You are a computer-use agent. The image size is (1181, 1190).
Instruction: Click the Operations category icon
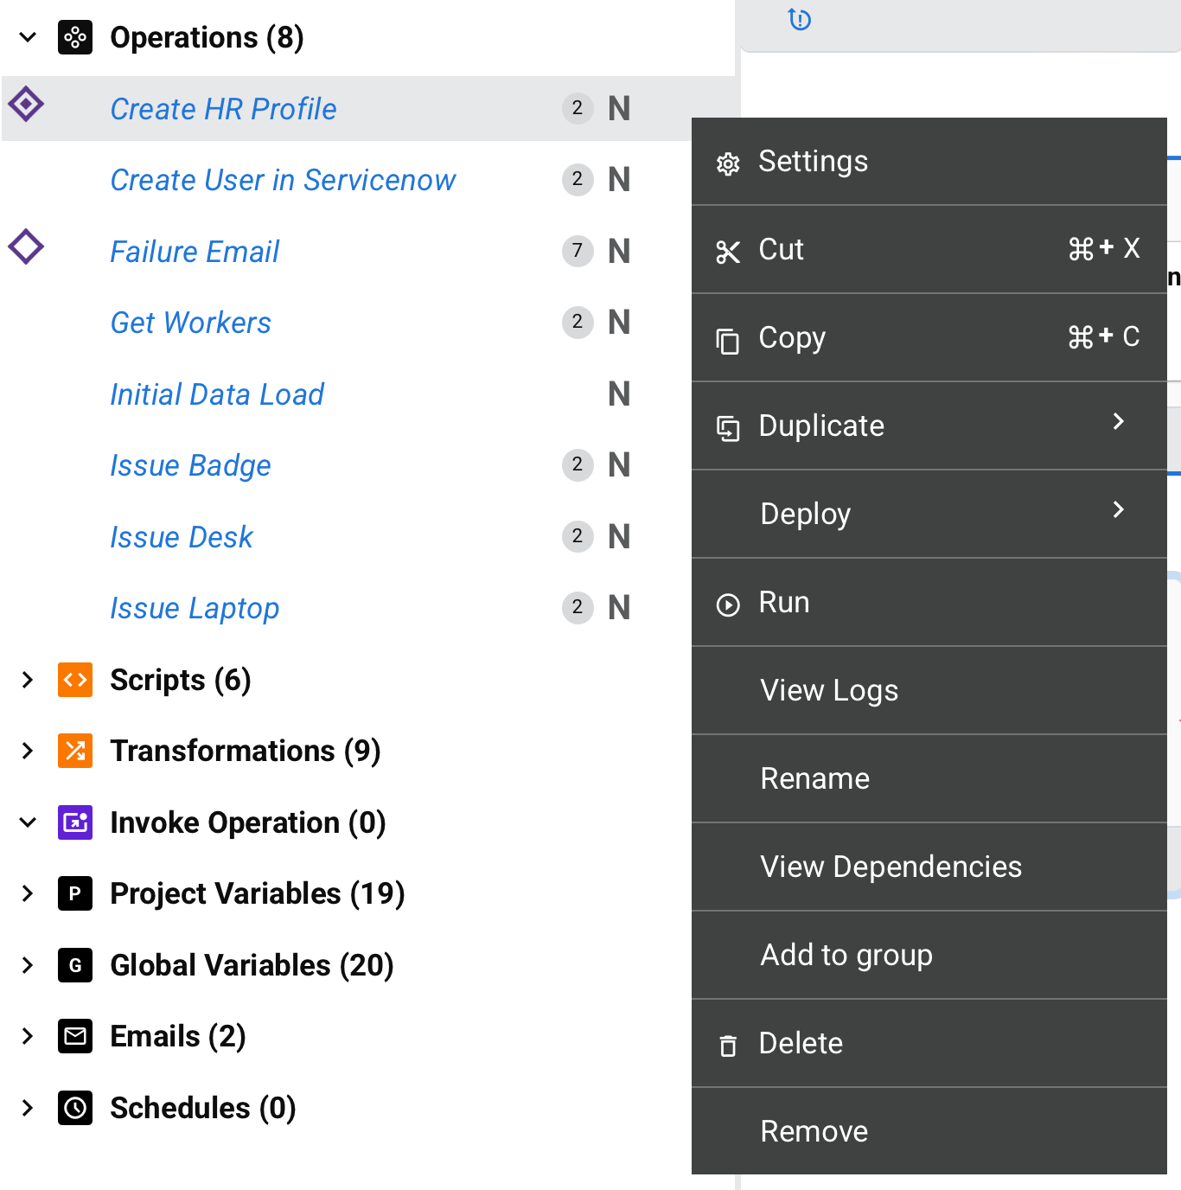pyautogui.click(x=75, y=37)
